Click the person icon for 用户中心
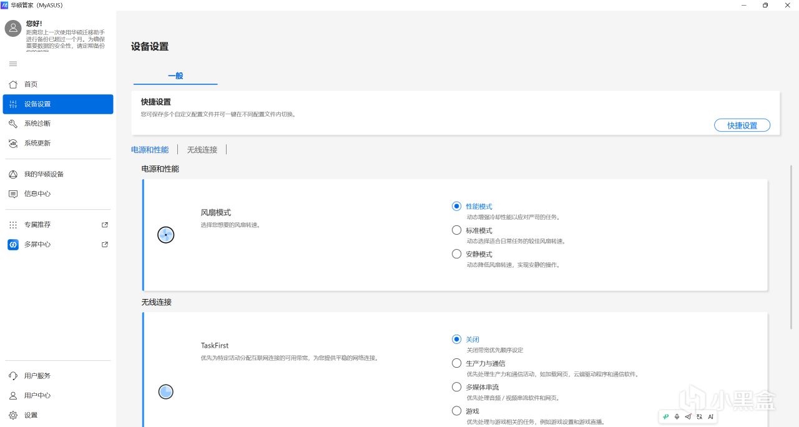Screen dimensions: 799x427 (13, 396)
